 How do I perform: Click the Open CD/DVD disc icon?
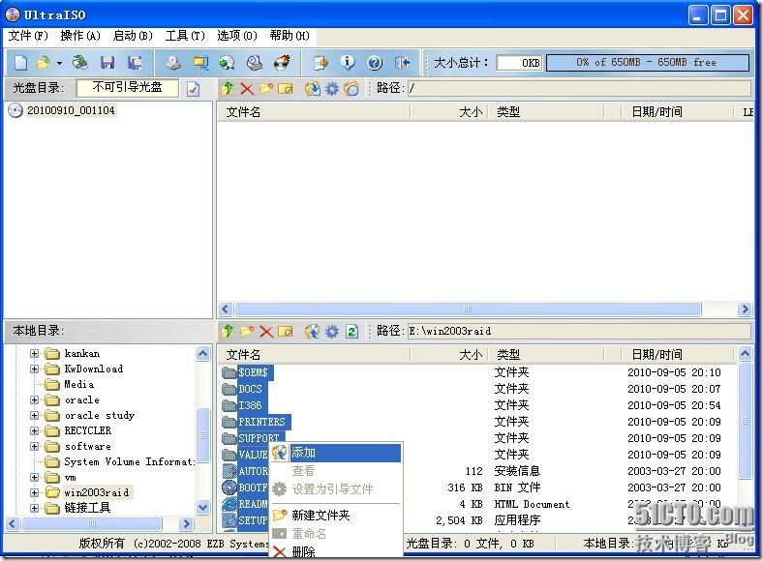point(80,63)
